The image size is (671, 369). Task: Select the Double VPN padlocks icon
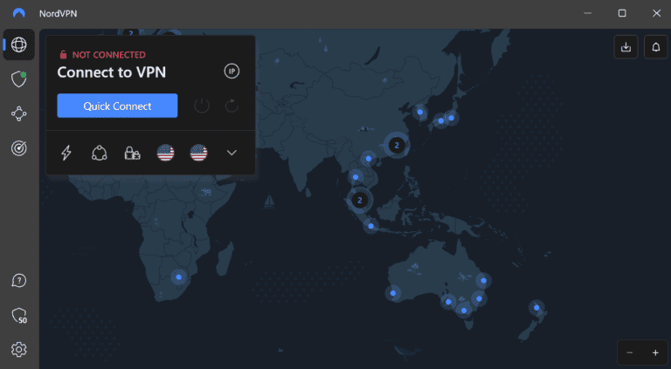click(x=132, y=153)
